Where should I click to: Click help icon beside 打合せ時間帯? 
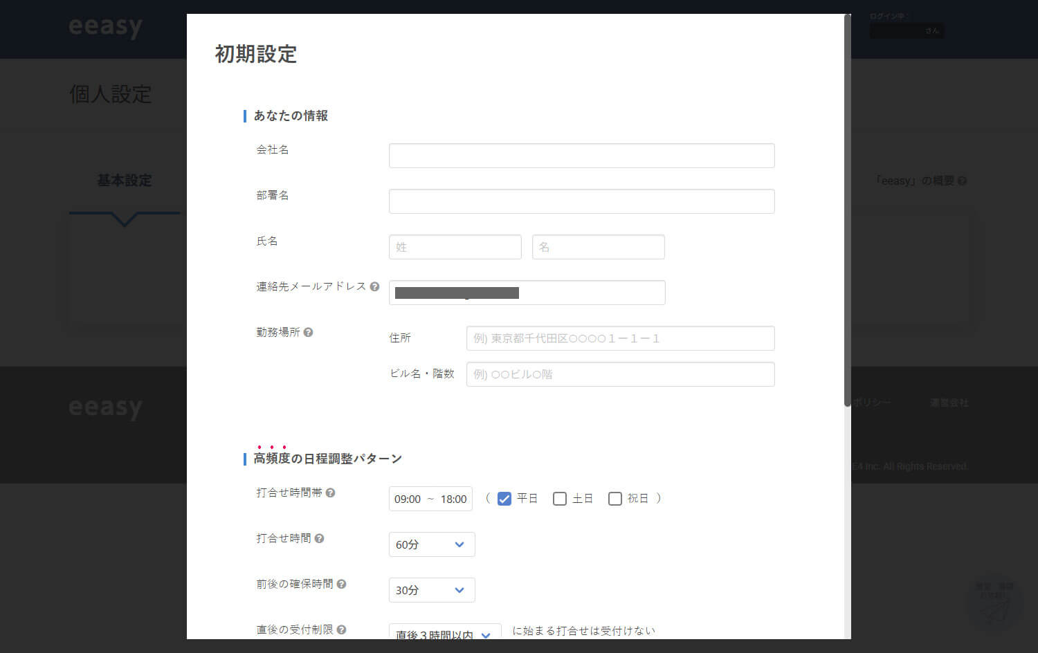coord(330,493)
